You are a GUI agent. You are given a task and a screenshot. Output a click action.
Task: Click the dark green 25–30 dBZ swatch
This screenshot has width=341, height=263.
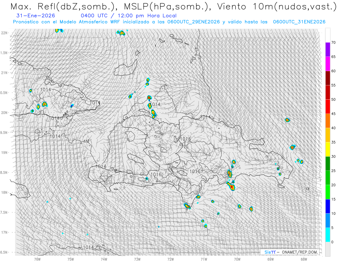(328, 164)
